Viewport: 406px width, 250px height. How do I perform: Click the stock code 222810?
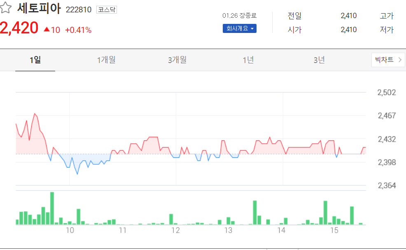pyautogui.click(x=79, y=9)
